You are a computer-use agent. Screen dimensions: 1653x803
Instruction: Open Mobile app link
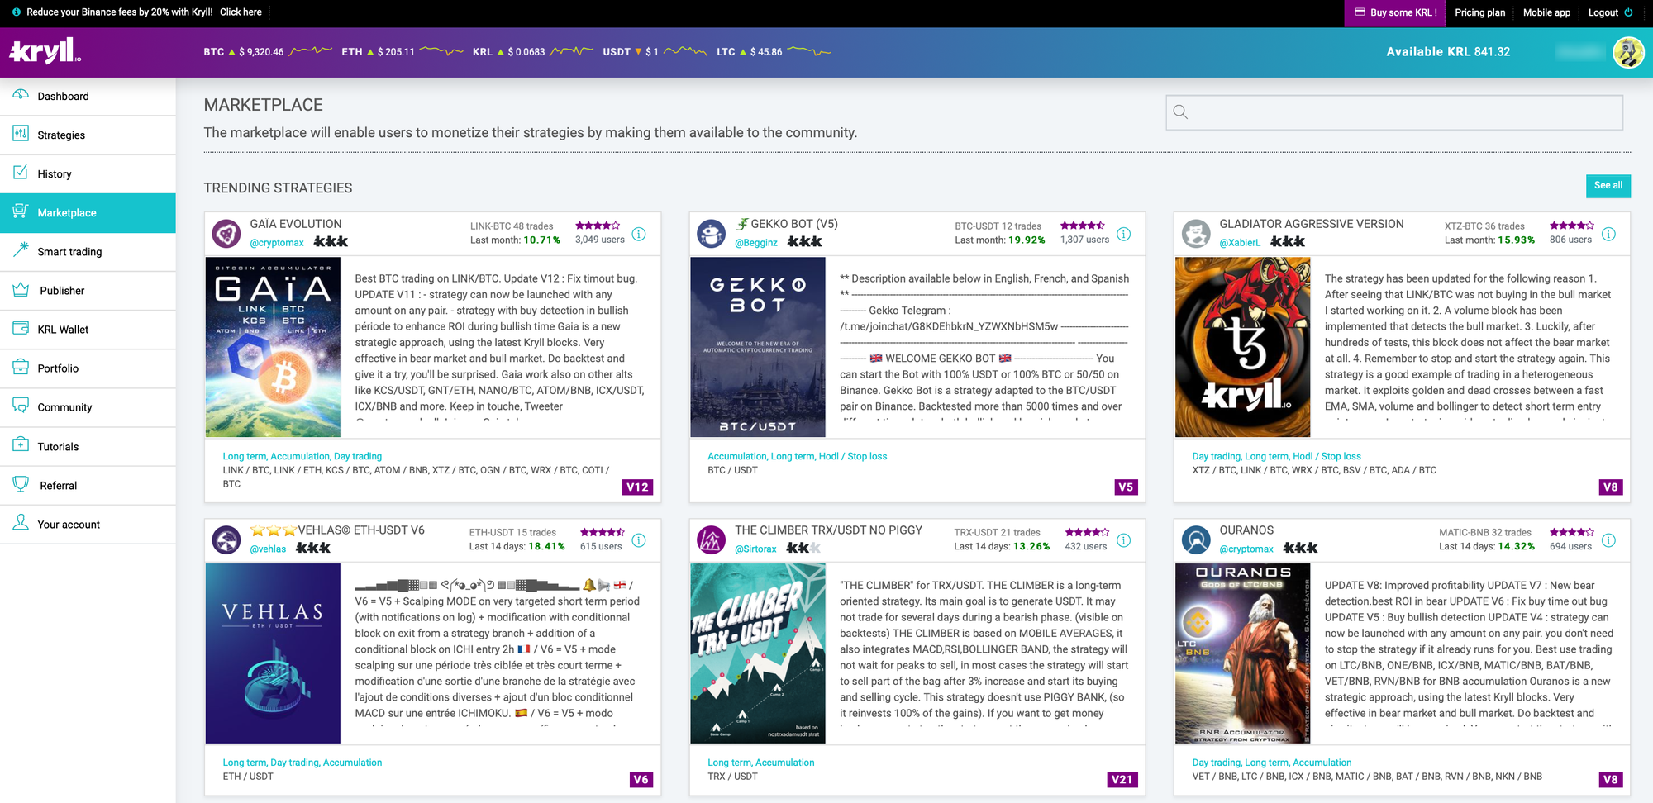click(x=1546, y=12)
